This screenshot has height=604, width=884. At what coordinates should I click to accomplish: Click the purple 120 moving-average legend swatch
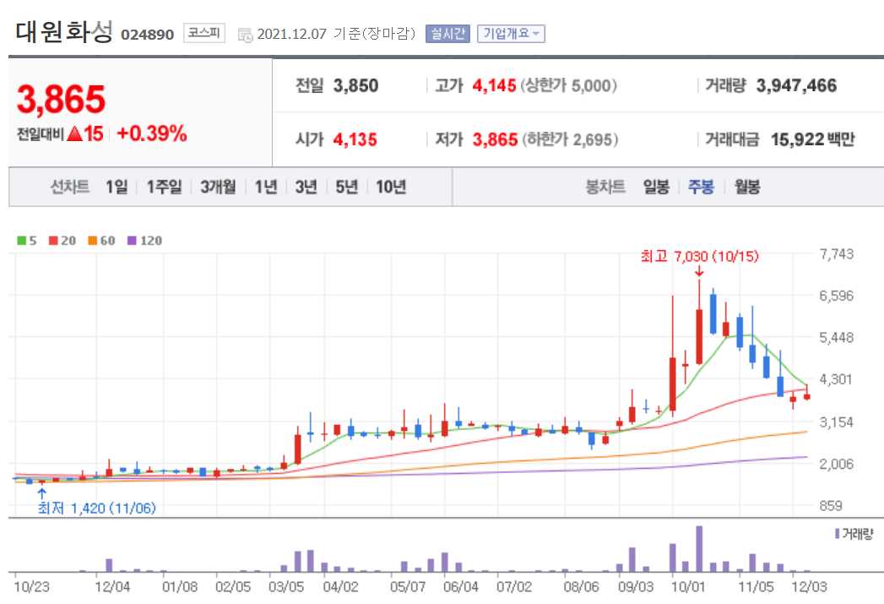coord(132,241)
